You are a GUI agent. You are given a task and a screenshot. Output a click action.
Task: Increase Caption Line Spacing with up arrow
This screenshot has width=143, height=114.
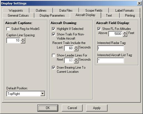tap(23, 39)
